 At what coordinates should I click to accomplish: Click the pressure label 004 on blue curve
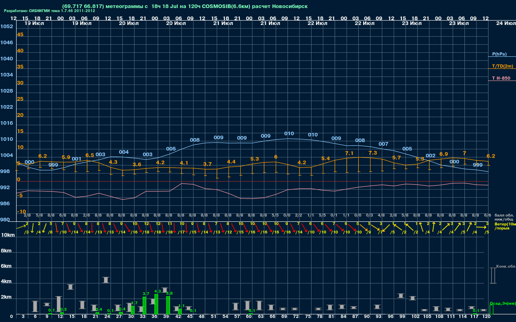click(124, 152)
